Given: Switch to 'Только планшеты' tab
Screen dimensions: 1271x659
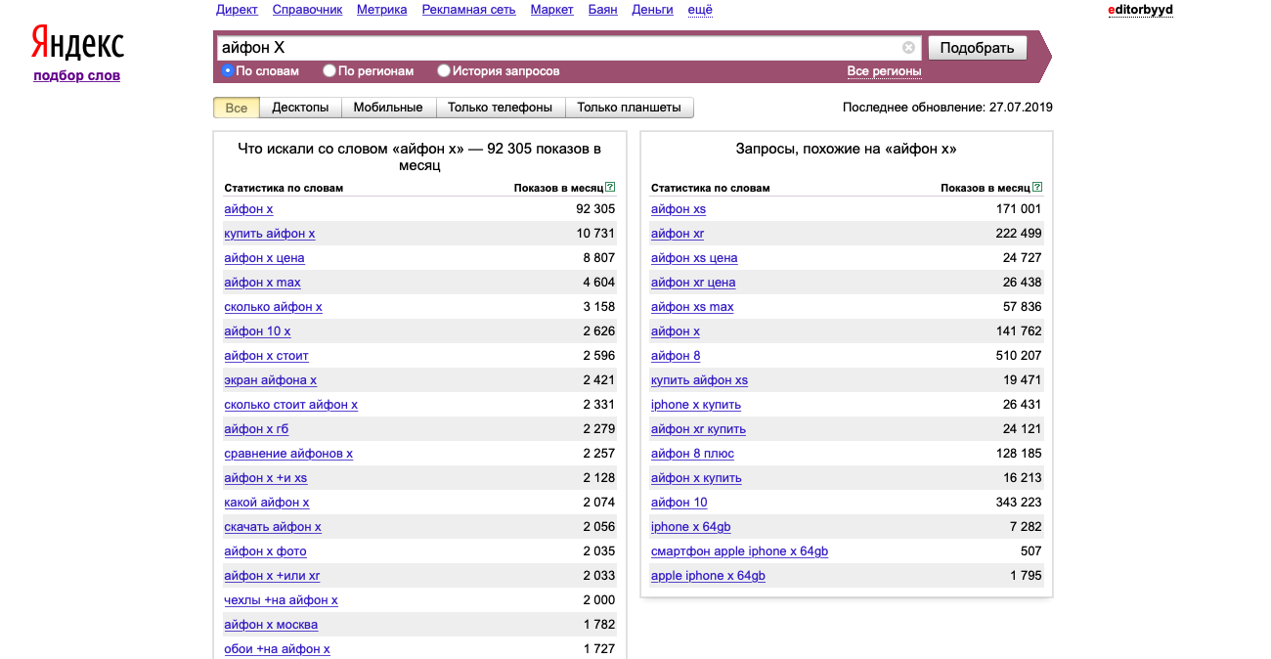Looking at the screenshot, I should (630, 108).
